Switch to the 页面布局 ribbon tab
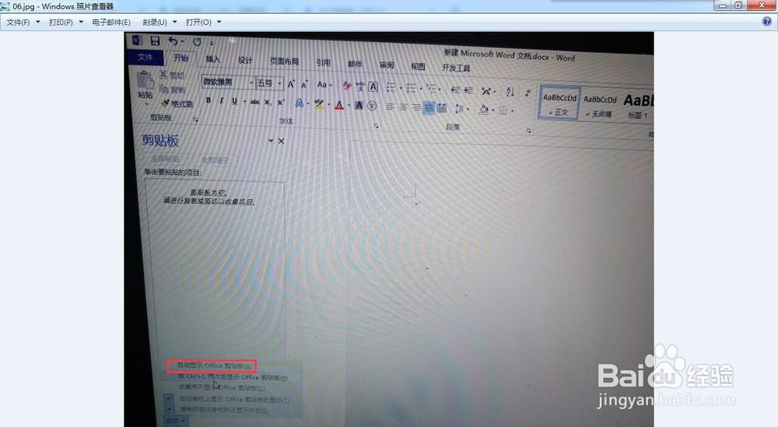Screen dimensions: 778x427 pyautogui.click(x=284, y=61)
